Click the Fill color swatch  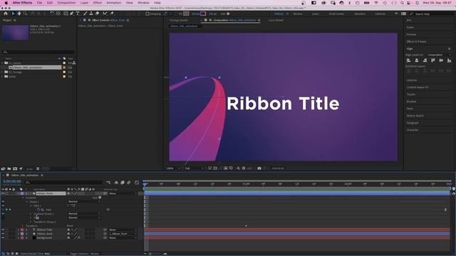186,14
